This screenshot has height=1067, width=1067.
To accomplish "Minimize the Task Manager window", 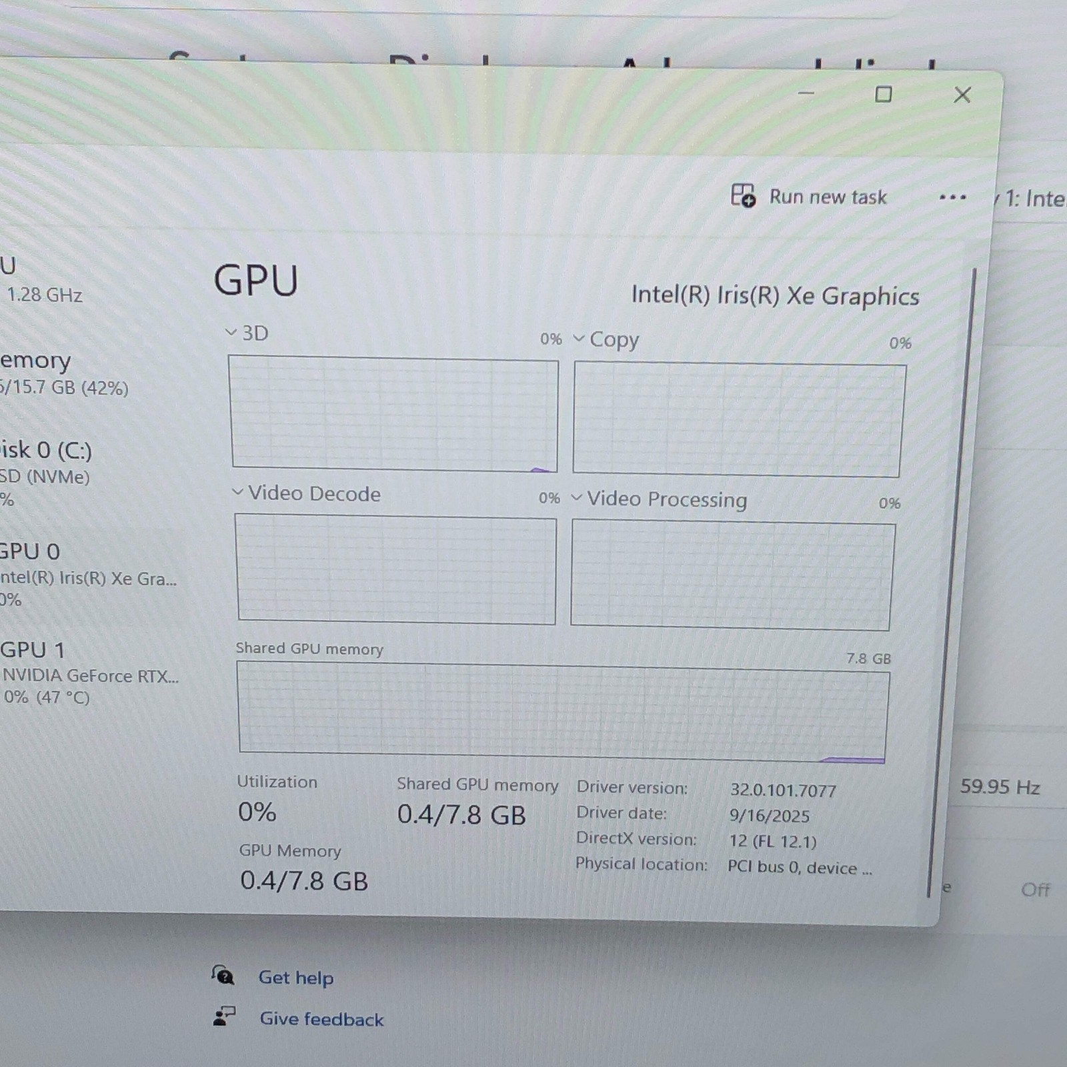I will pyautogui.click(x=806, y=93).
